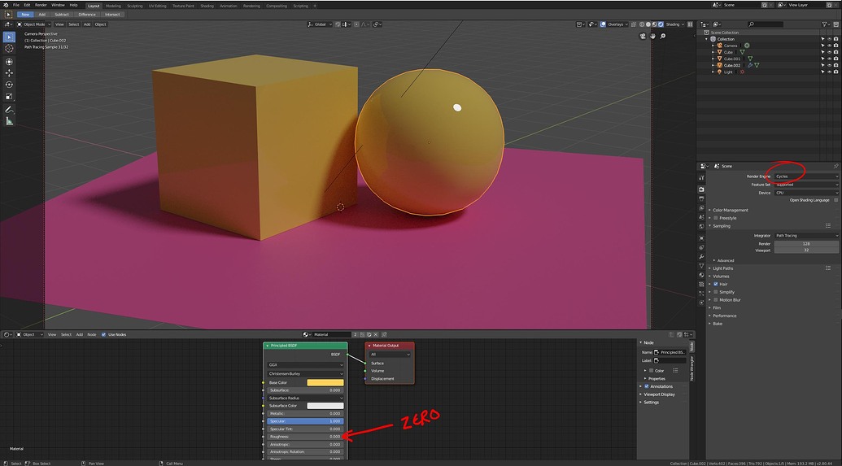
Task: Click the Base Color yellow swatch
Action: 325,383
